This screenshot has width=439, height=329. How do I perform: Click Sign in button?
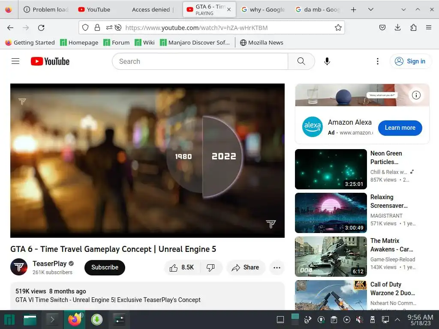tap(410, 61)
